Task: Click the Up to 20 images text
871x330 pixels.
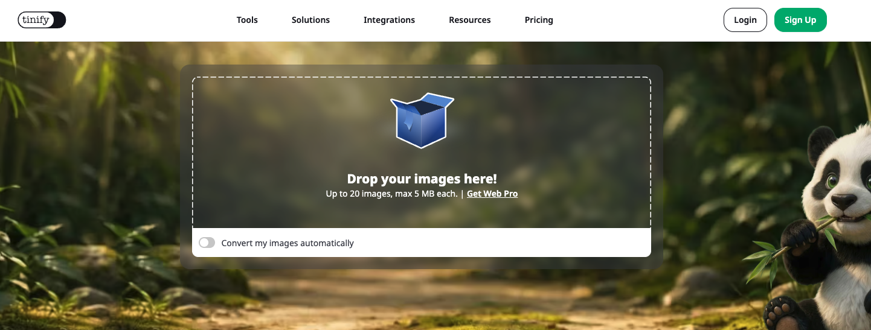Action: [x=391, y=194]
